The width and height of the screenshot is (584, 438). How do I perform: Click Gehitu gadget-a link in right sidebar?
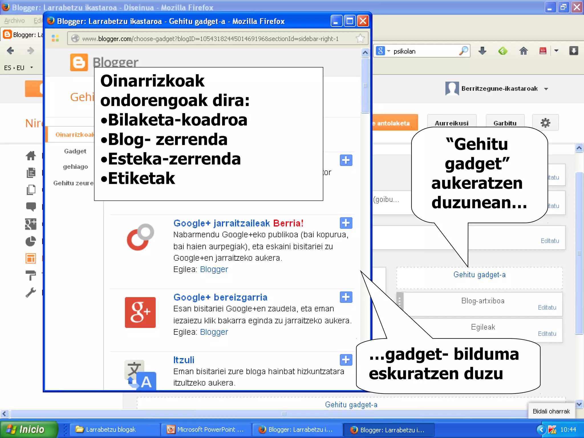click(479, 275)
